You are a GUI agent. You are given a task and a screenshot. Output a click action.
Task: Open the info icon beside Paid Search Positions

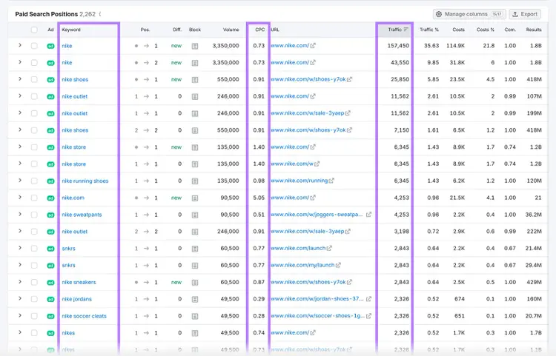tap(100, 14)
